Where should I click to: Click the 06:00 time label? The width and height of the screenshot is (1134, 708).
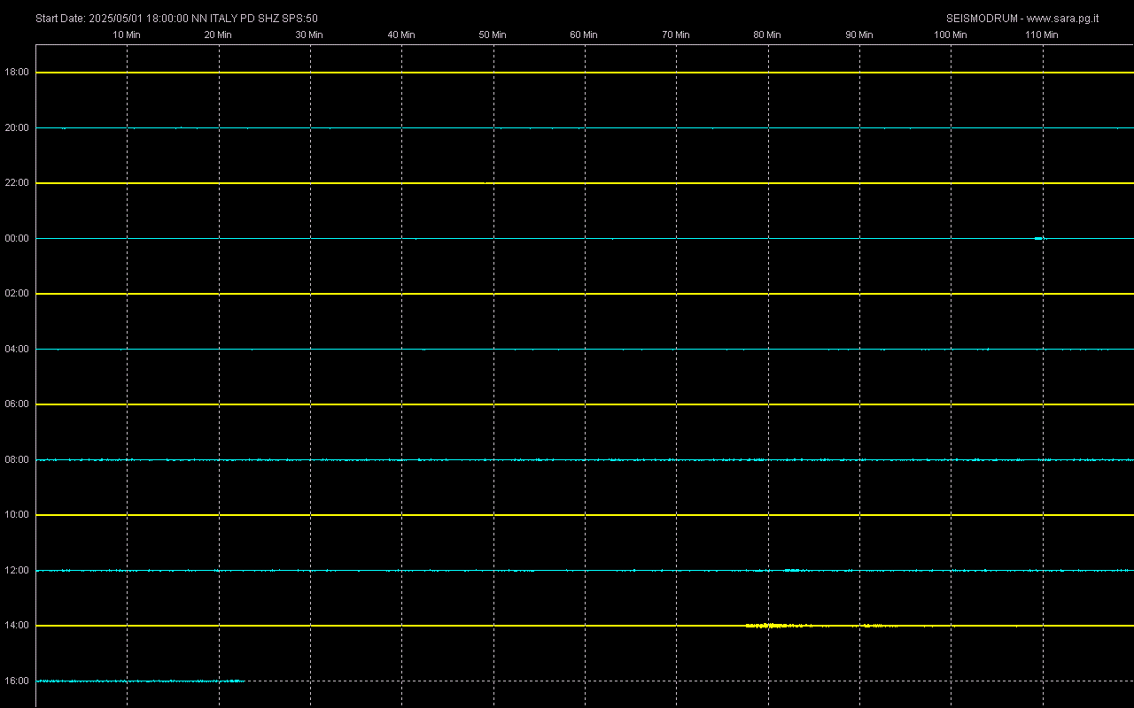pos(18,404)
